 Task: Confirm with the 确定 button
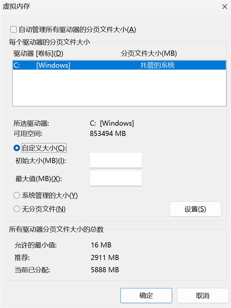tap(146, 296)
